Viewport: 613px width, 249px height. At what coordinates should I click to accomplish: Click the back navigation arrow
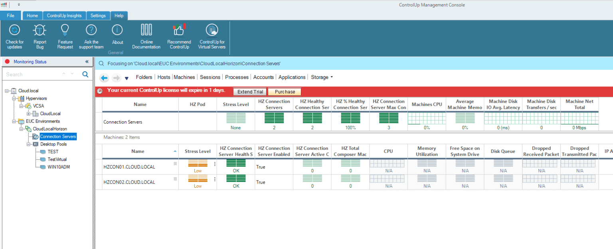click(104, 77)
